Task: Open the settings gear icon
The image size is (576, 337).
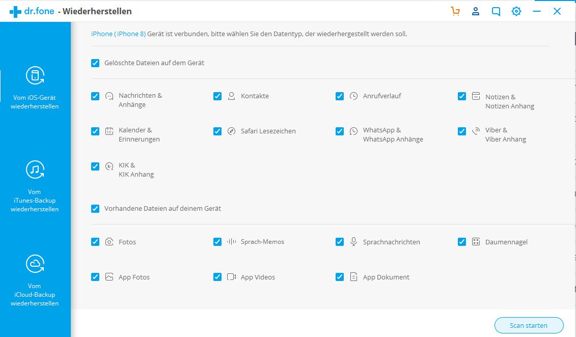Action: [x=516, y=11]
